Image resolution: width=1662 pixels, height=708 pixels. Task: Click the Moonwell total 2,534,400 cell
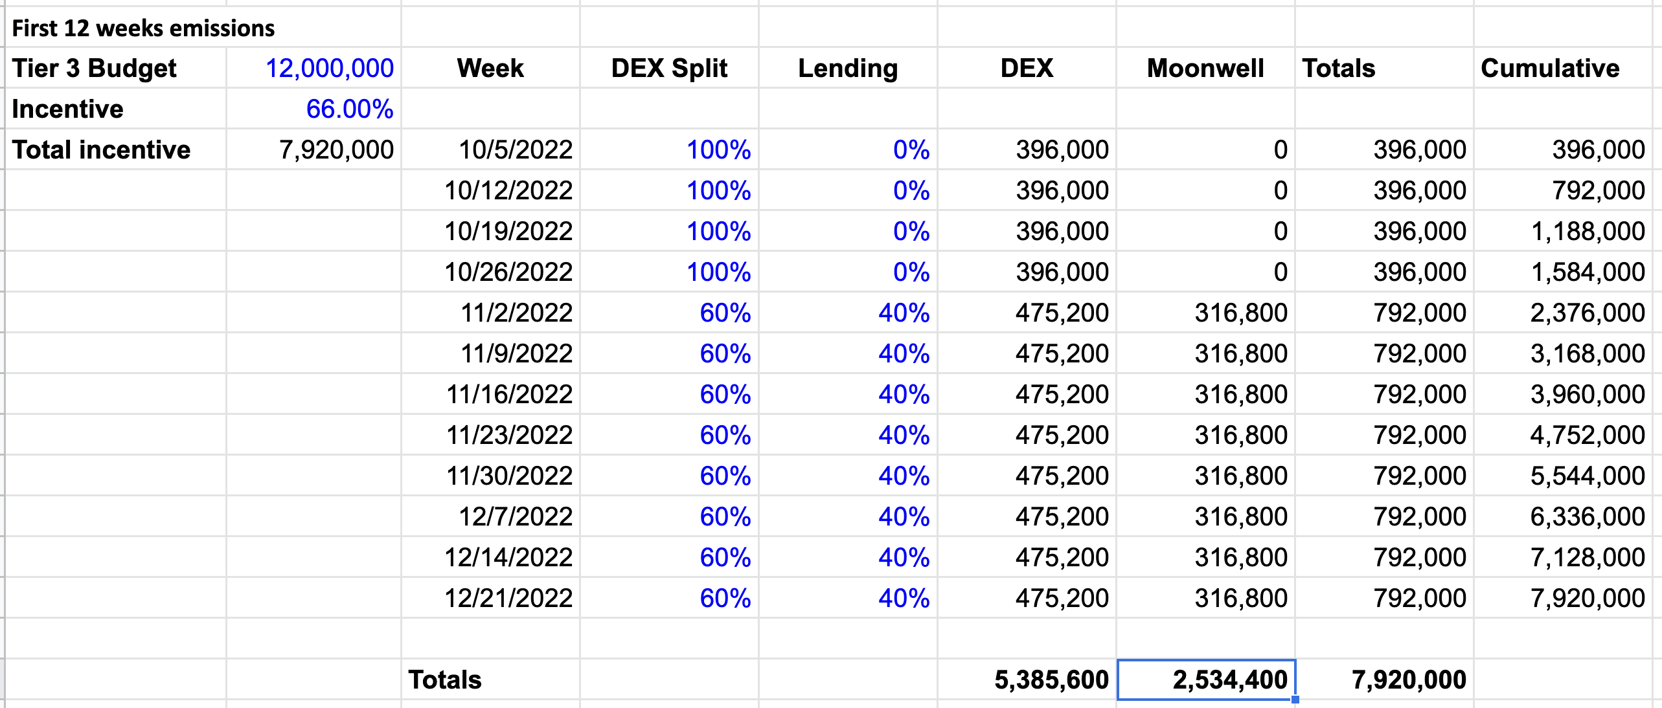(x=1229, y=680)
